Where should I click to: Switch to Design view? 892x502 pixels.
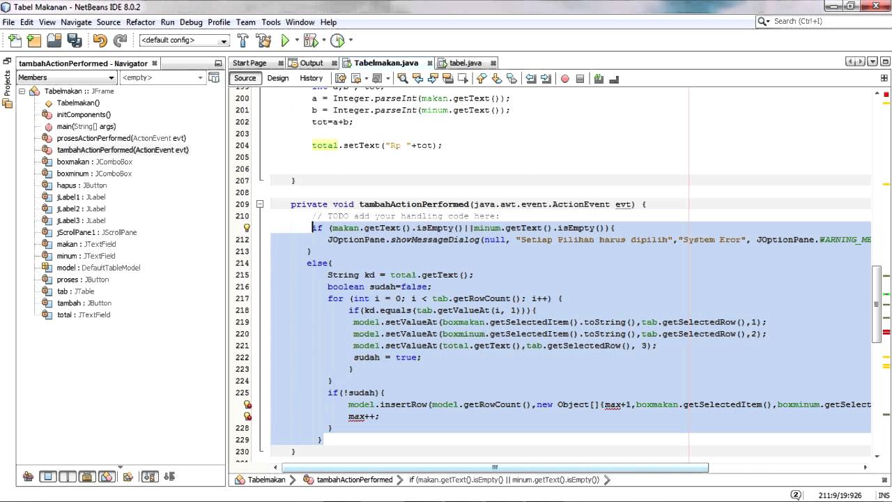[x=278, y=78]
